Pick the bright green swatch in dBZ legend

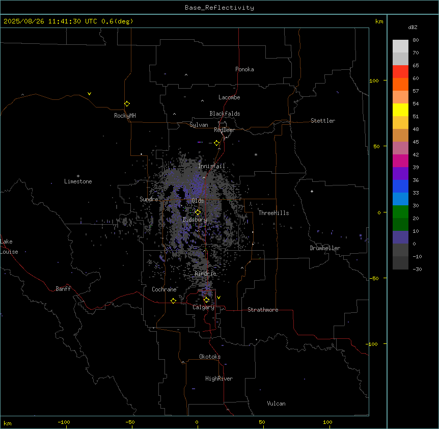point(400,212)
